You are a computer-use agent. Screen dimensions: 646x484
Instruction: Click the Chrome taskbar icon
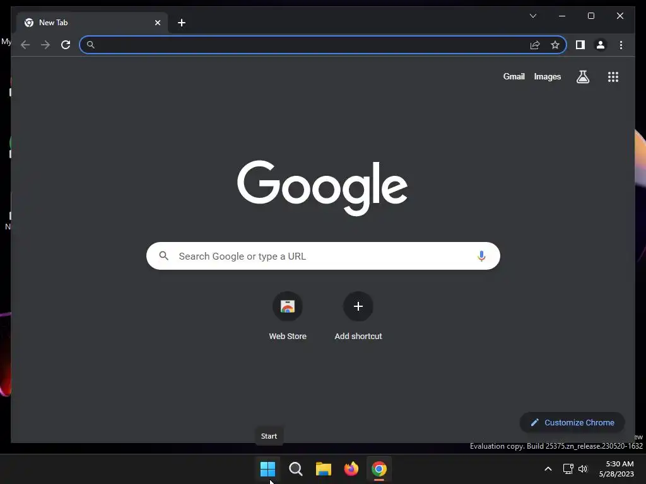(379, 469)
